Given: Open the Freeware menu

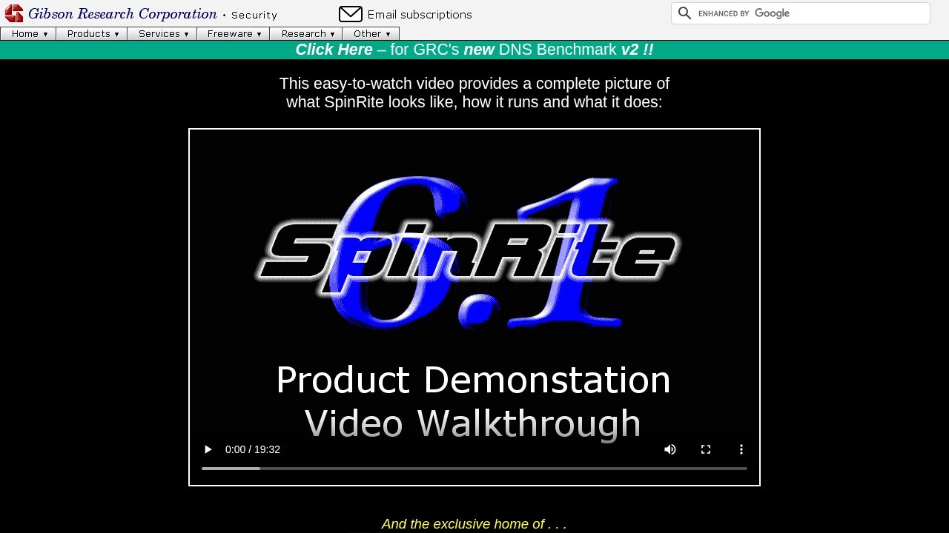Looking at the screenshot, I should tap(234, 34).
